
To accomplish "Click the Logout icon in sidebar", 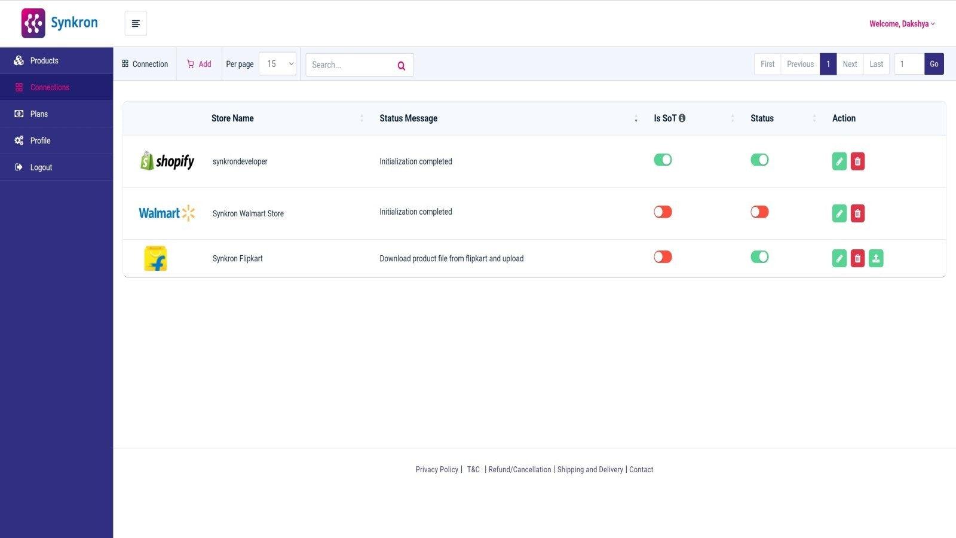I will click(19, 167).
